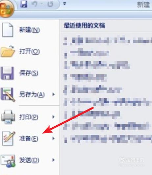The width and height of the screenshot is (152, 175).
Task: Select the 新建(N) menu entry
Action: coord(30,30)
